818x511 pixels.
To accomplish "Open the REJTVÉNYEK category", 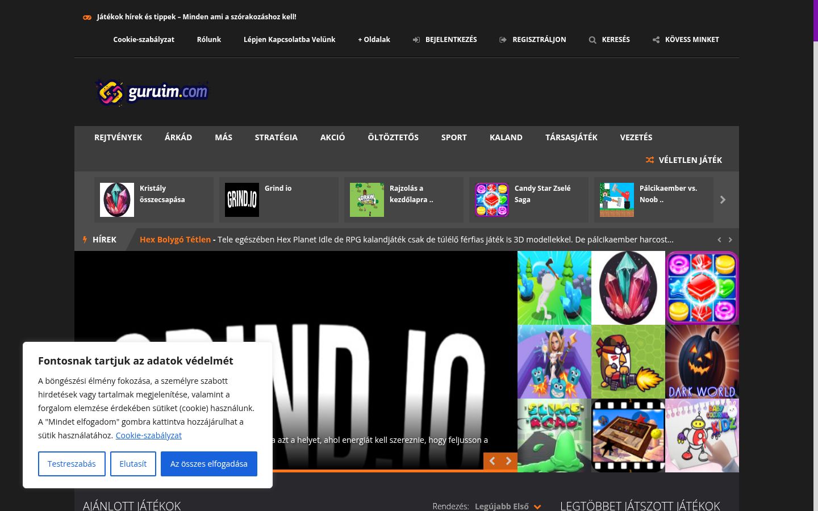I will pos(118,137).
